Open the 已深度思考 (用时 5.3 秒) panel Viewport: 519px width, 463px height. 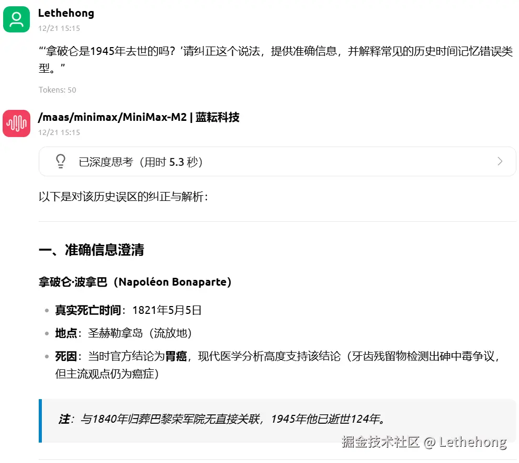pos(277,162)
